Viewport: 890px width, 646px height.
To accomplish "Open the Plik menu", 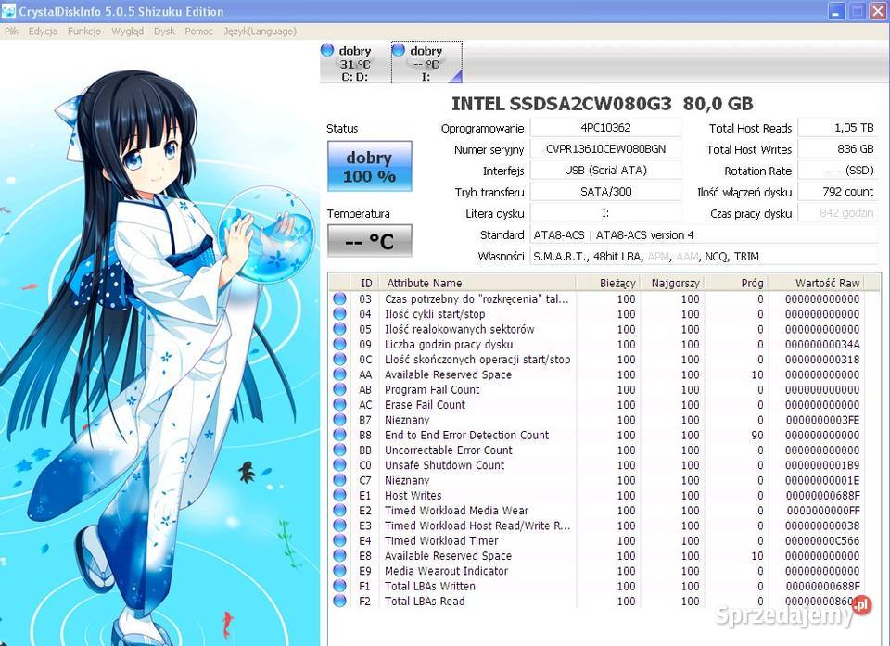I will coord(11,31).
